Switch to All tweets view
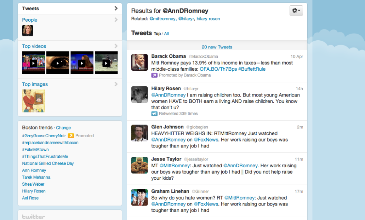The height and width of the screenshot is (220, 365). [166, 34]
